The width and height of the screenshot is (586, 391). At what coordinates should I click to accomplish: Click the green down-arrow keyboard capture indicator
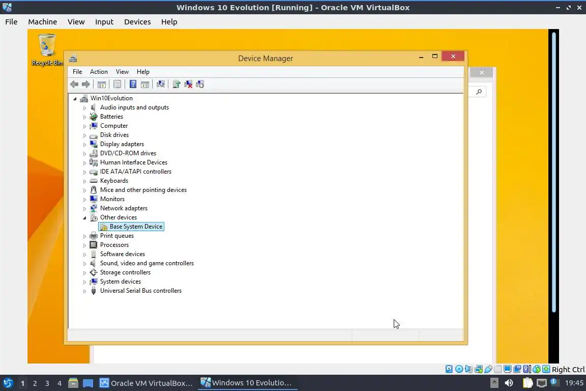(x=546, y=369)
